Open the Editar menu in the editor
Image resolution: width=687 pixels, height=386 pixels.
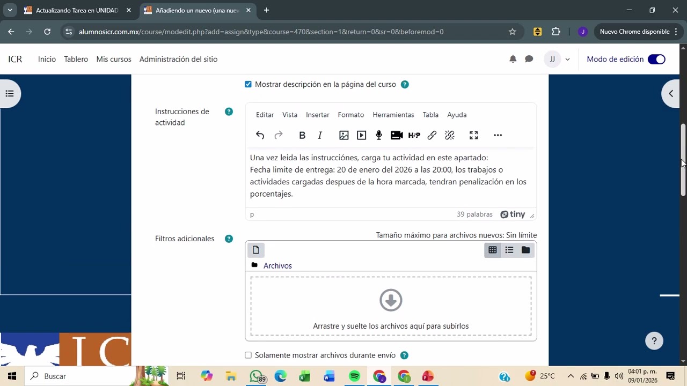[265, 115]
